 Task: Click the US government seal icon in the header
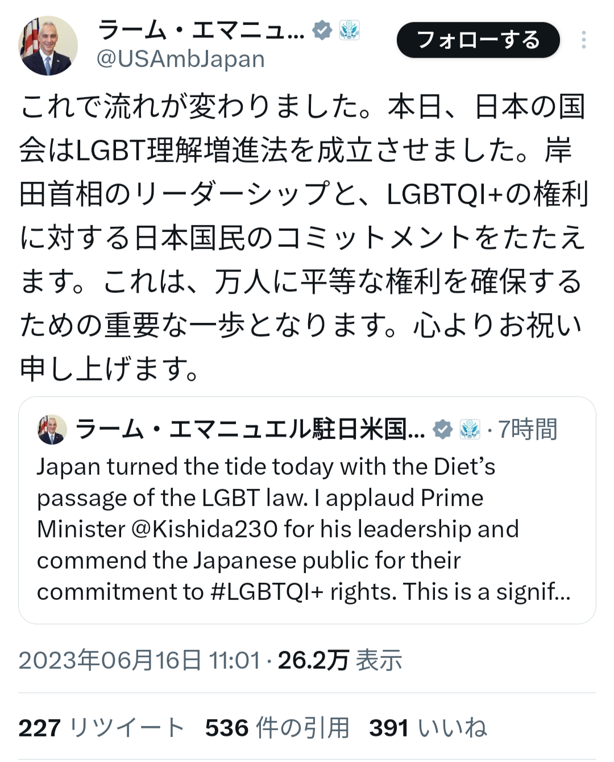tap(349, 30)
